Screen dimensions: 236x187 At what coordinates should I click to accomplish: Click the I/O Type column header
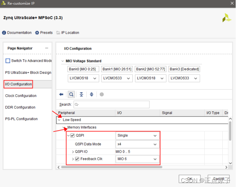click(x=214, y=113)
